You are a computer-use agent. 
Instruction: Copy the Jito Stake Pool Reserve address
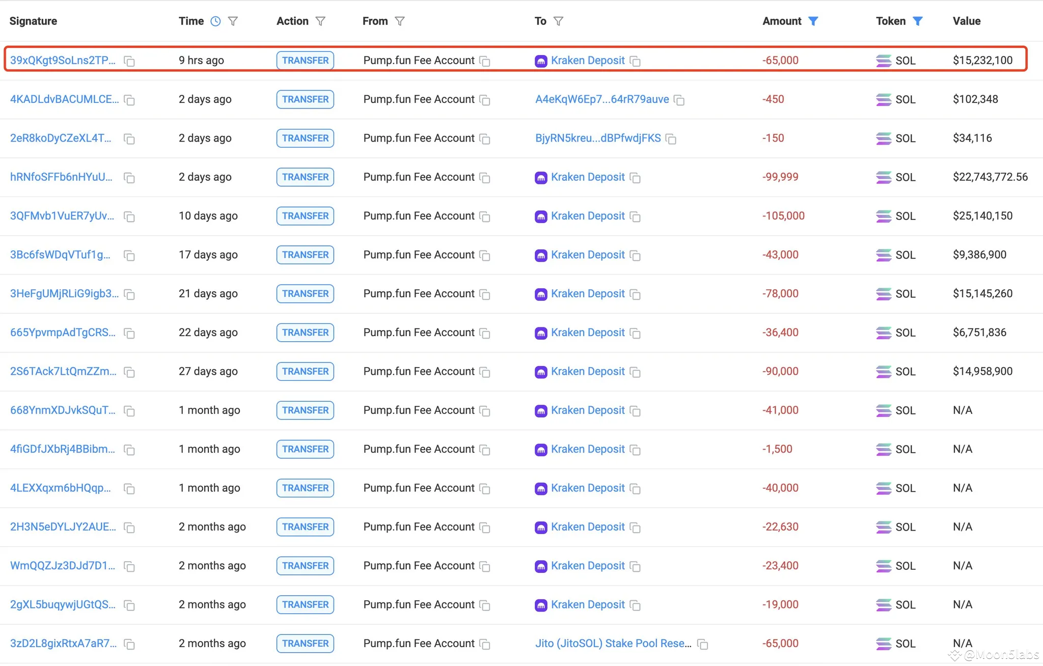pos(703,644)
